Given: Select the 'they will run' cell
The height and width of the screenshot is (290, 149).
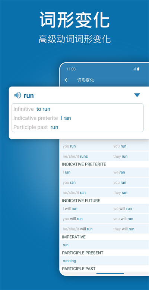Looking at the screenshot, I should click(x=124, y=229).
